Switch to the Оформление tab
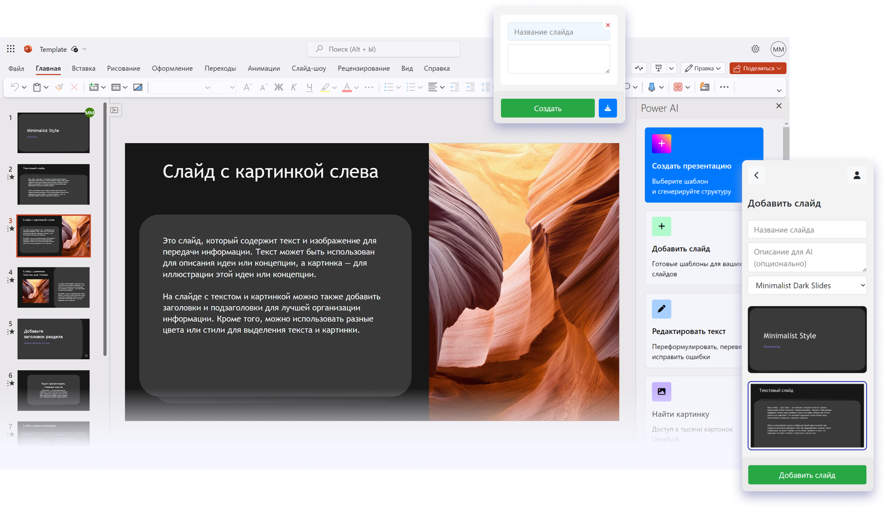886x509 pixels. [172, 68]
